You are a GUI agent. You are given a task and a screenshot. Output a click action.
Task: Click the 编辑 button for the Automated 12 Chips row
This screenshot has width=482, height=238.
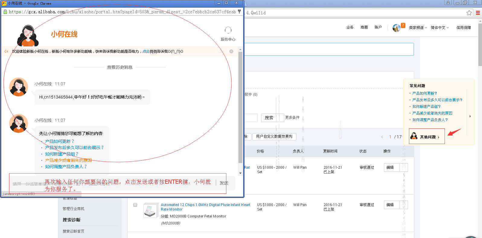[x=392, y=205]
